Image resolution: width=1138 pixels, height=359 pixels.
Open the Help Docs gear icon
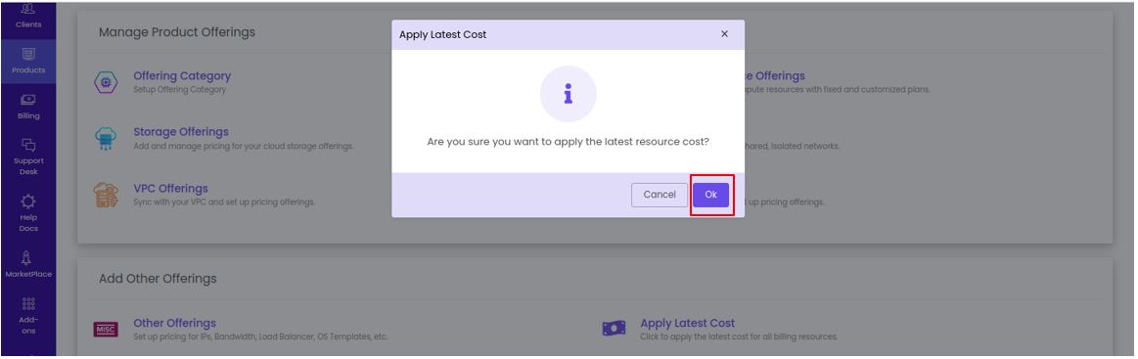tap(28, 201)
